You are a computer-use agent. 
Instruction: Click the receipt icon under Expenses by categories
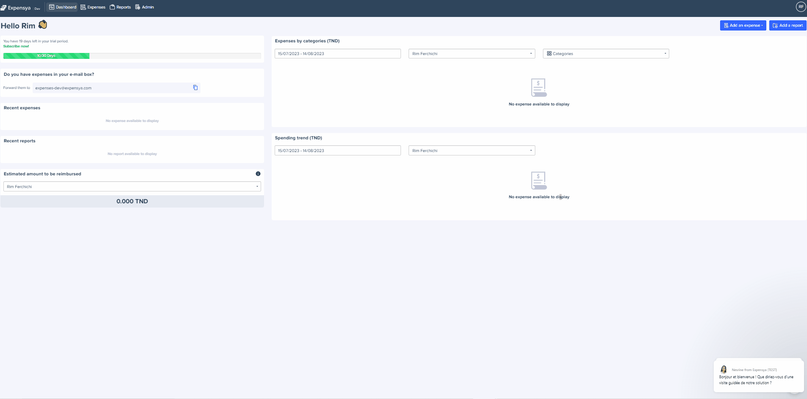click(539, 88)
